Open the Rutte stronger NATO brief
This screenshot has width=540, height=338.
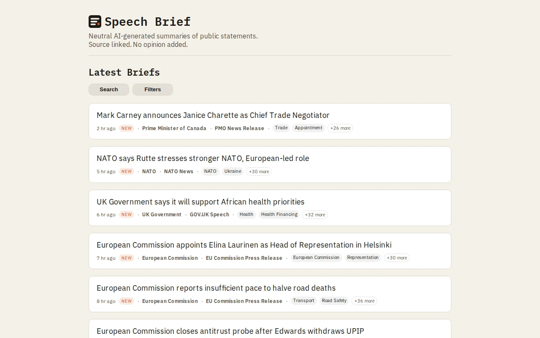(203, 158)
